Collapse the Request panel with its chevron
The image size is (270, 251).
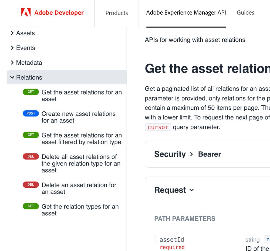pos(192,190)
